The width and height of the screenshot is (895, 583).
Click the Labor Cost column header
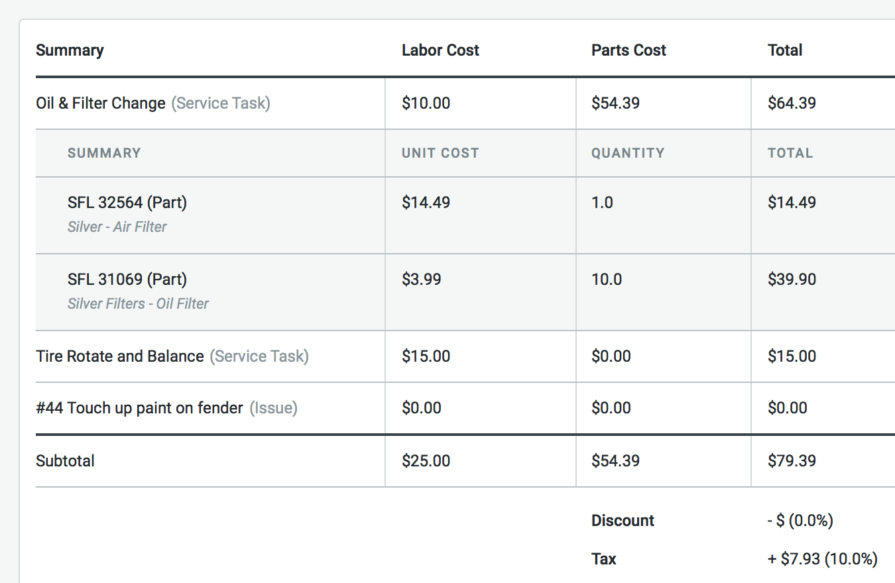point(440,50)
